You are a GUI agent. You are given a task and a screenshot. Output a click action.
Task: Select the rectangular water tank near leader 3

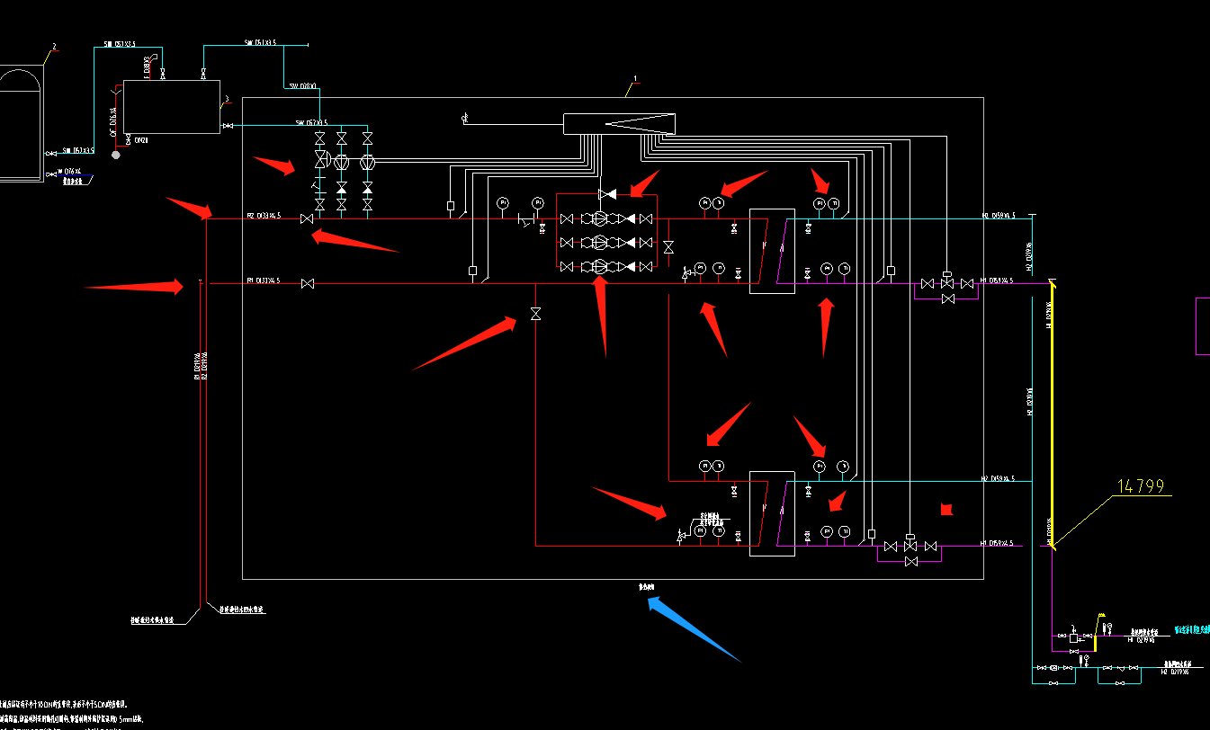[x=171, y=107]
